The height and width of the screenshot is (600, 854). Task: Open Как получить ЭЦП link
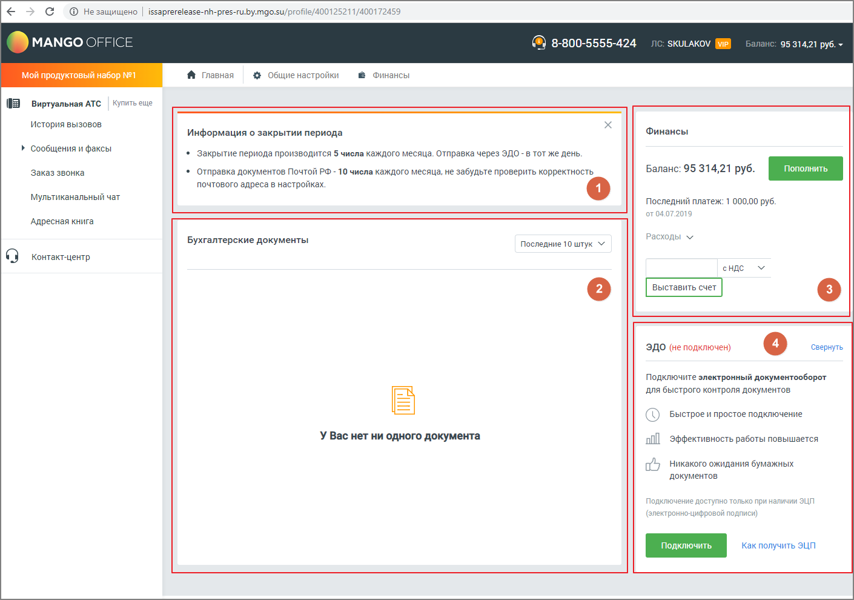coord(778,545)
